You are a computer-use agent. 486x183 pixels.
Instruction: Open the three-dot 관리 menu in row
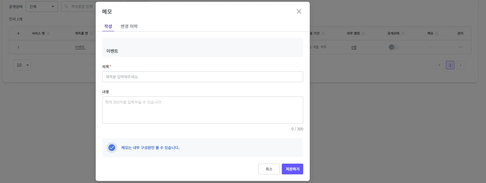coord(460,47)
